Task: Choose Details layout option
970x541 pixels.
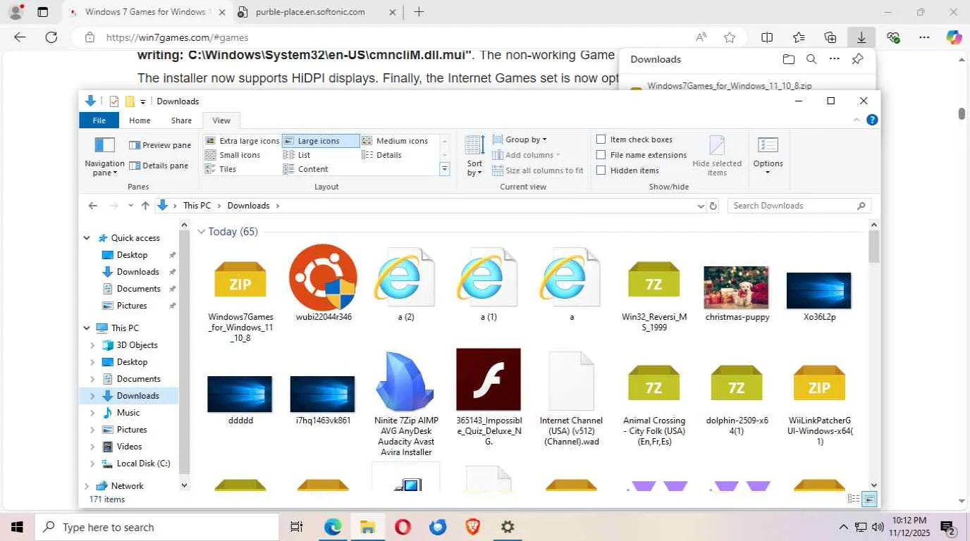Action: [382, 155]
